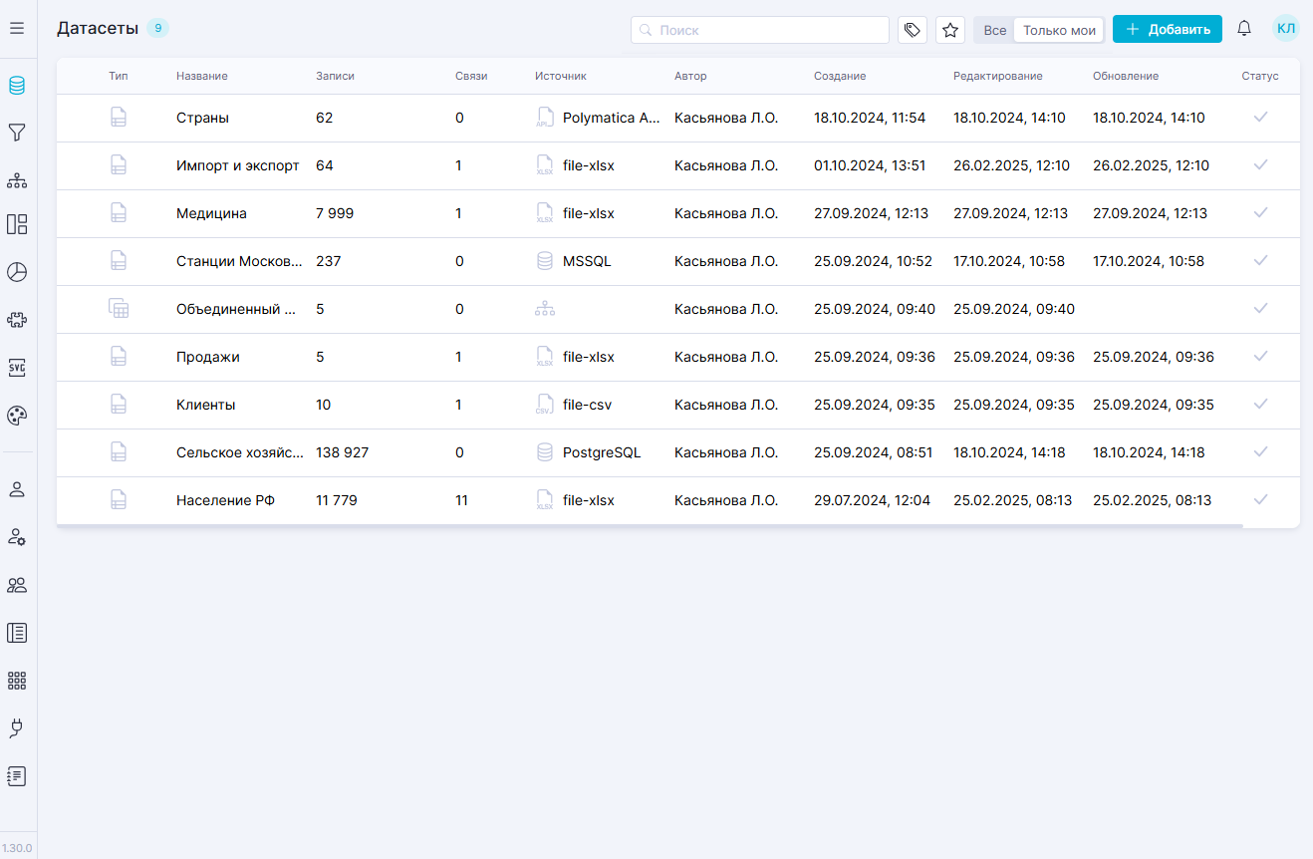Select the "Только мои" filter option

[x=1059, y=30]
